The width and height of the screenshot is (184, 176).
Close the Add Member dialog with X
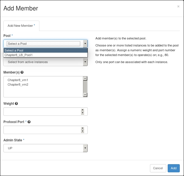pos(178,6)
